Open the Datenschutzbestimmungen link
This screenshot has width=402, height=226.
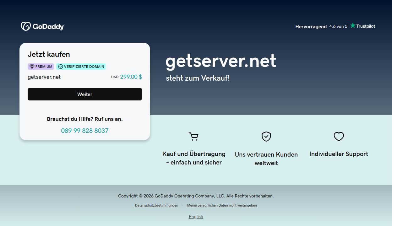point(156,205)
